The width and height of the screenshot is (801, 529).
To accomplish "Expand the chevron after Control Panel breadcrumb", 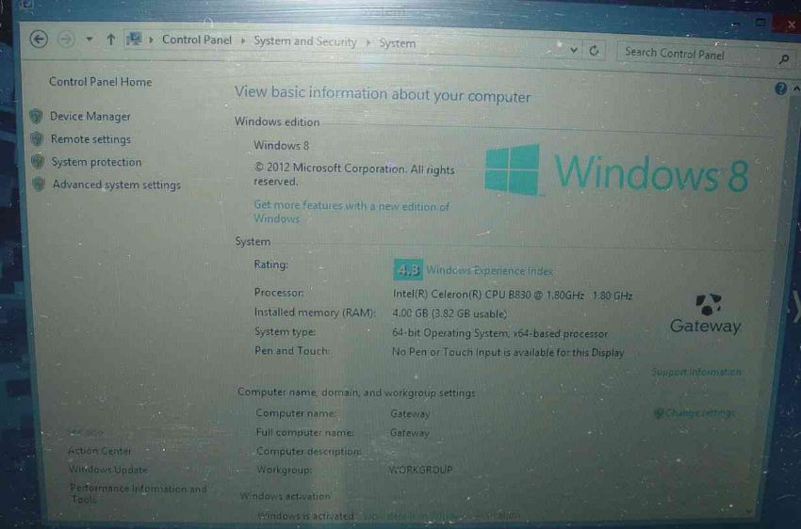I will pyautogui.click(x=242, y=40).
